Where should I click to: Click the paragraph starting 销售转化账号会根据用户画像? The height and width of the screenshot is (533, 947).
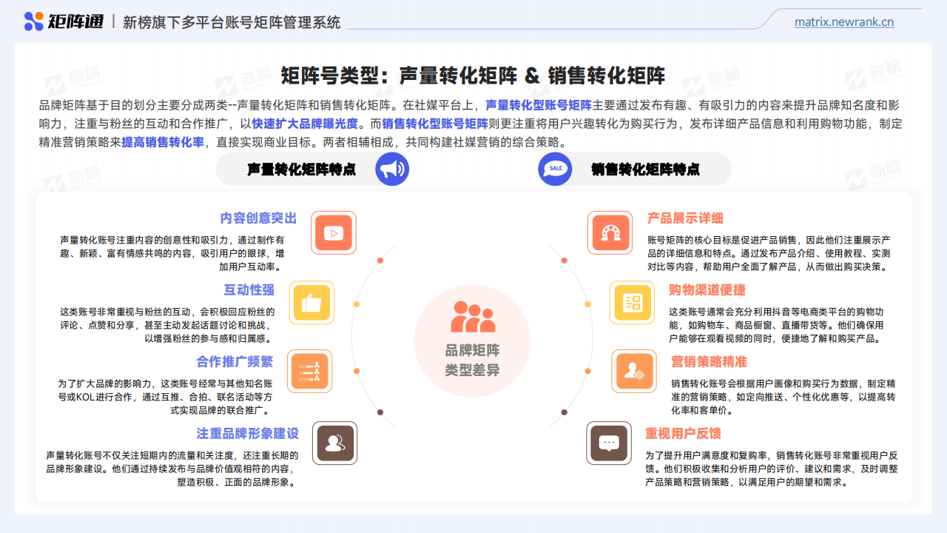783,397
